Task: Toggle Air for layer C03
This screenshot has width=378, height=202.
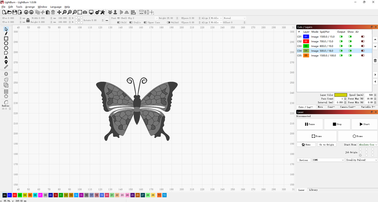Action: [363, 46]
